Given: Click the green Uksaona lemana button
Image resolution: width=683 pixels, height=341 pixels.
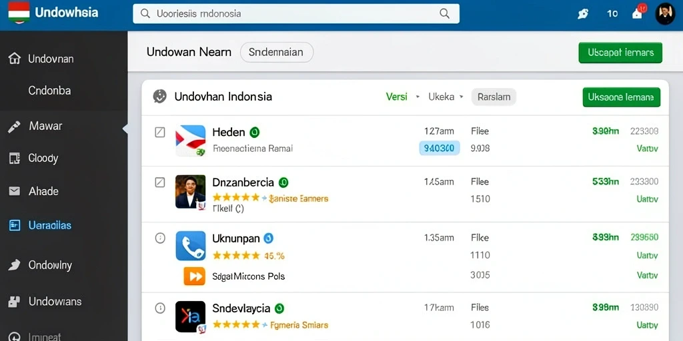Looking at the screenshot, I should click(621, 97).
